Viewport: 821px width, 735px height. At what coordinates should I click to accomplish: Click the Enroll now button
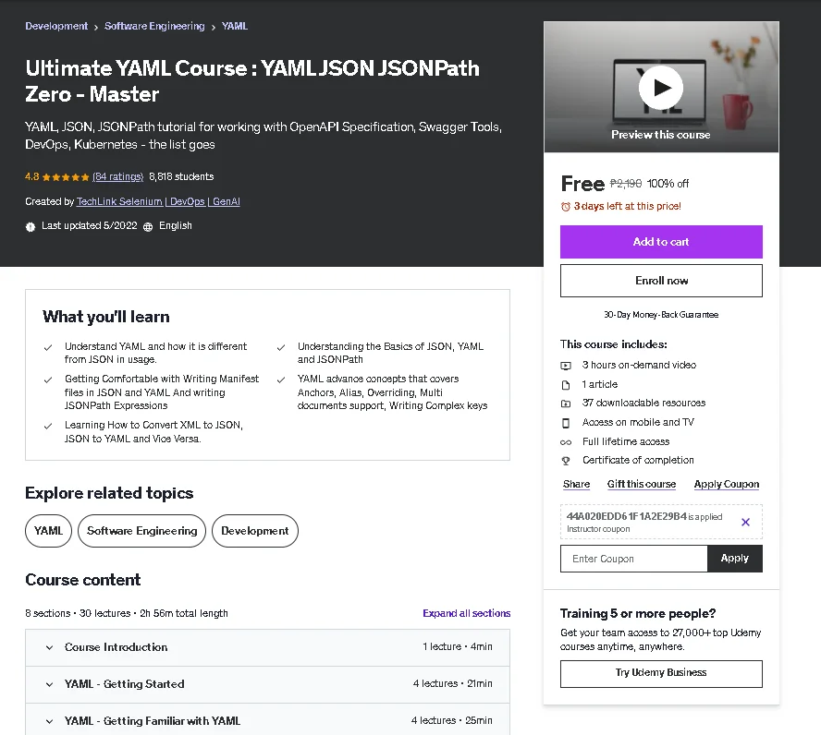click(x=661, y=281)
